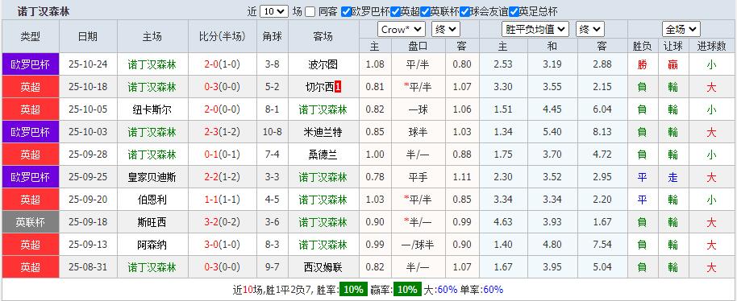Click the 日期 column header

[x=88, y=36]
